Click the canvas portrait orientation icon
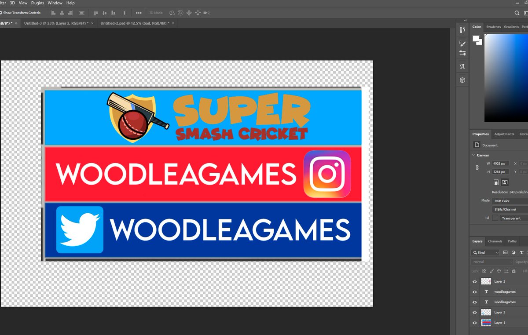 [x=496, y=182]
